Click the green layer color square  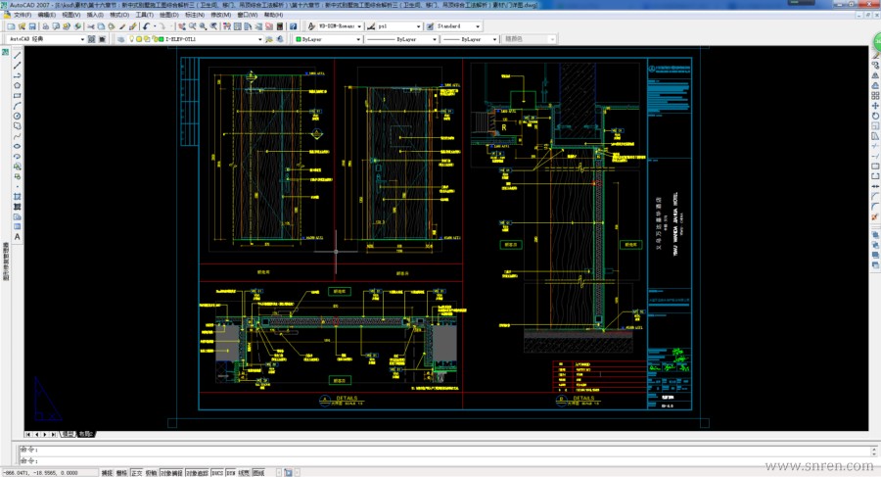[x=161, y=39]
